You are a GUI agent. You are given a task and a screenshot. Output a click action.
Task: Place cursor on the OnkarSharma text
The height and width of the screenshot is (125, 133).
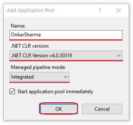click(x=26, y=35)
